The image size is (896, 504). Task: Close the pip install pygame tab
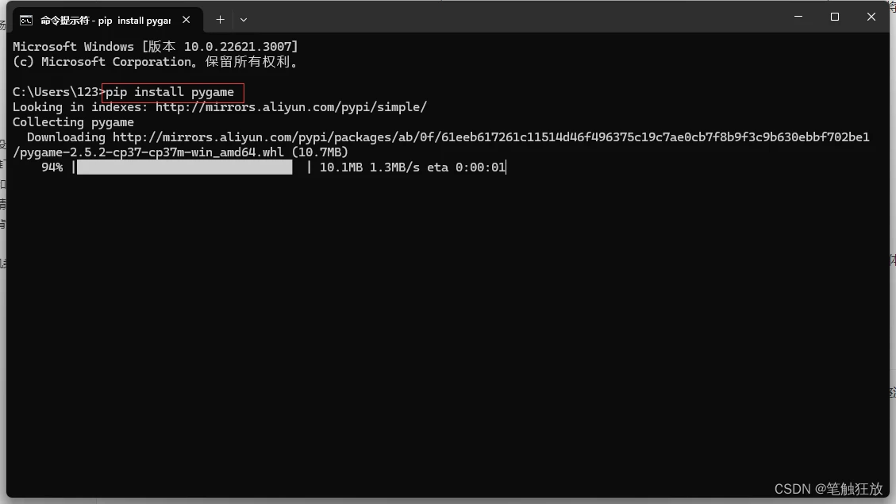187,19
